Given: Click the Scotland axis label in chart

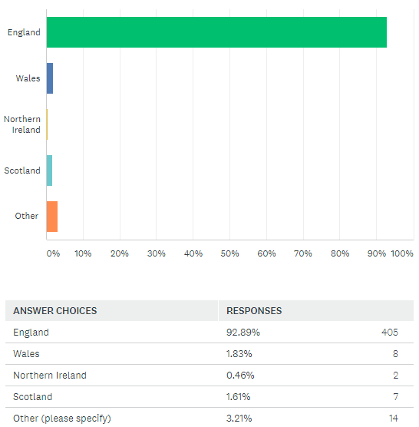Looking at the screenshot, I should [22, 170].
